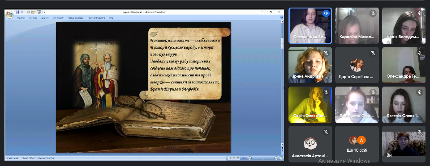Click zoom out minus button
430x166 pixels.
(x=249, y=158)
